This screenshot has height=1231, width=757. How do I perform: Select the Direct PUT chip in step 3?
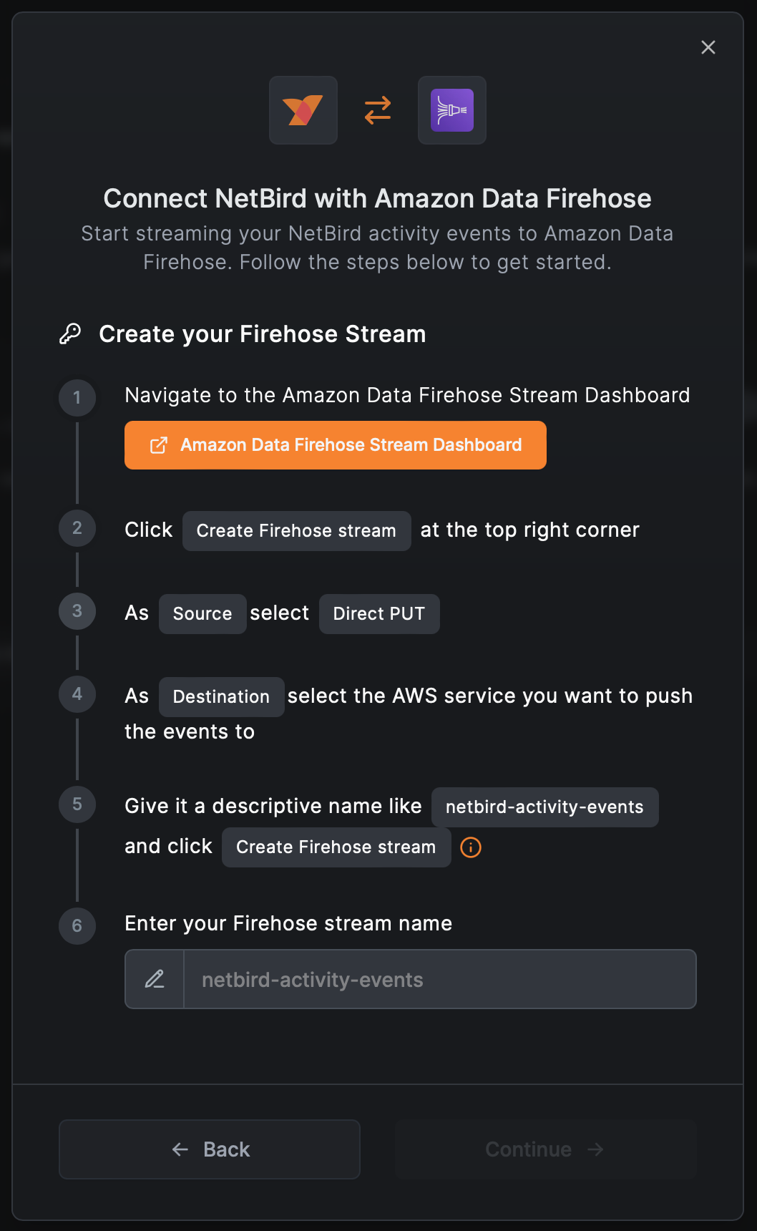point(379,613)
